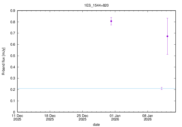The width and height of the screenshot is (182, 127).
Task: Click bottom error bar cap of rightmost point
Action: (167, 54)
